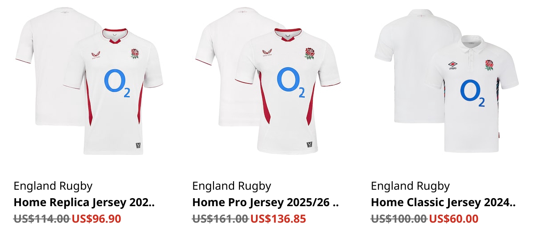Click the O2 logo on Pro jersey

pyautogui.click(x=291, y=82)
